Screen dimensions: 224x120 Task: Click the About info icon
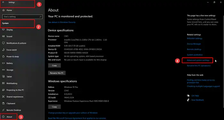4,117
